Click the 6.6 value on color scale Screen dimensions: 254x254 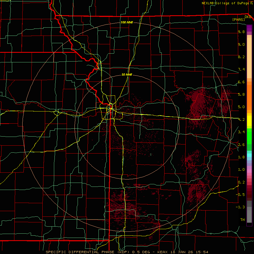click(x=241, y=82)
